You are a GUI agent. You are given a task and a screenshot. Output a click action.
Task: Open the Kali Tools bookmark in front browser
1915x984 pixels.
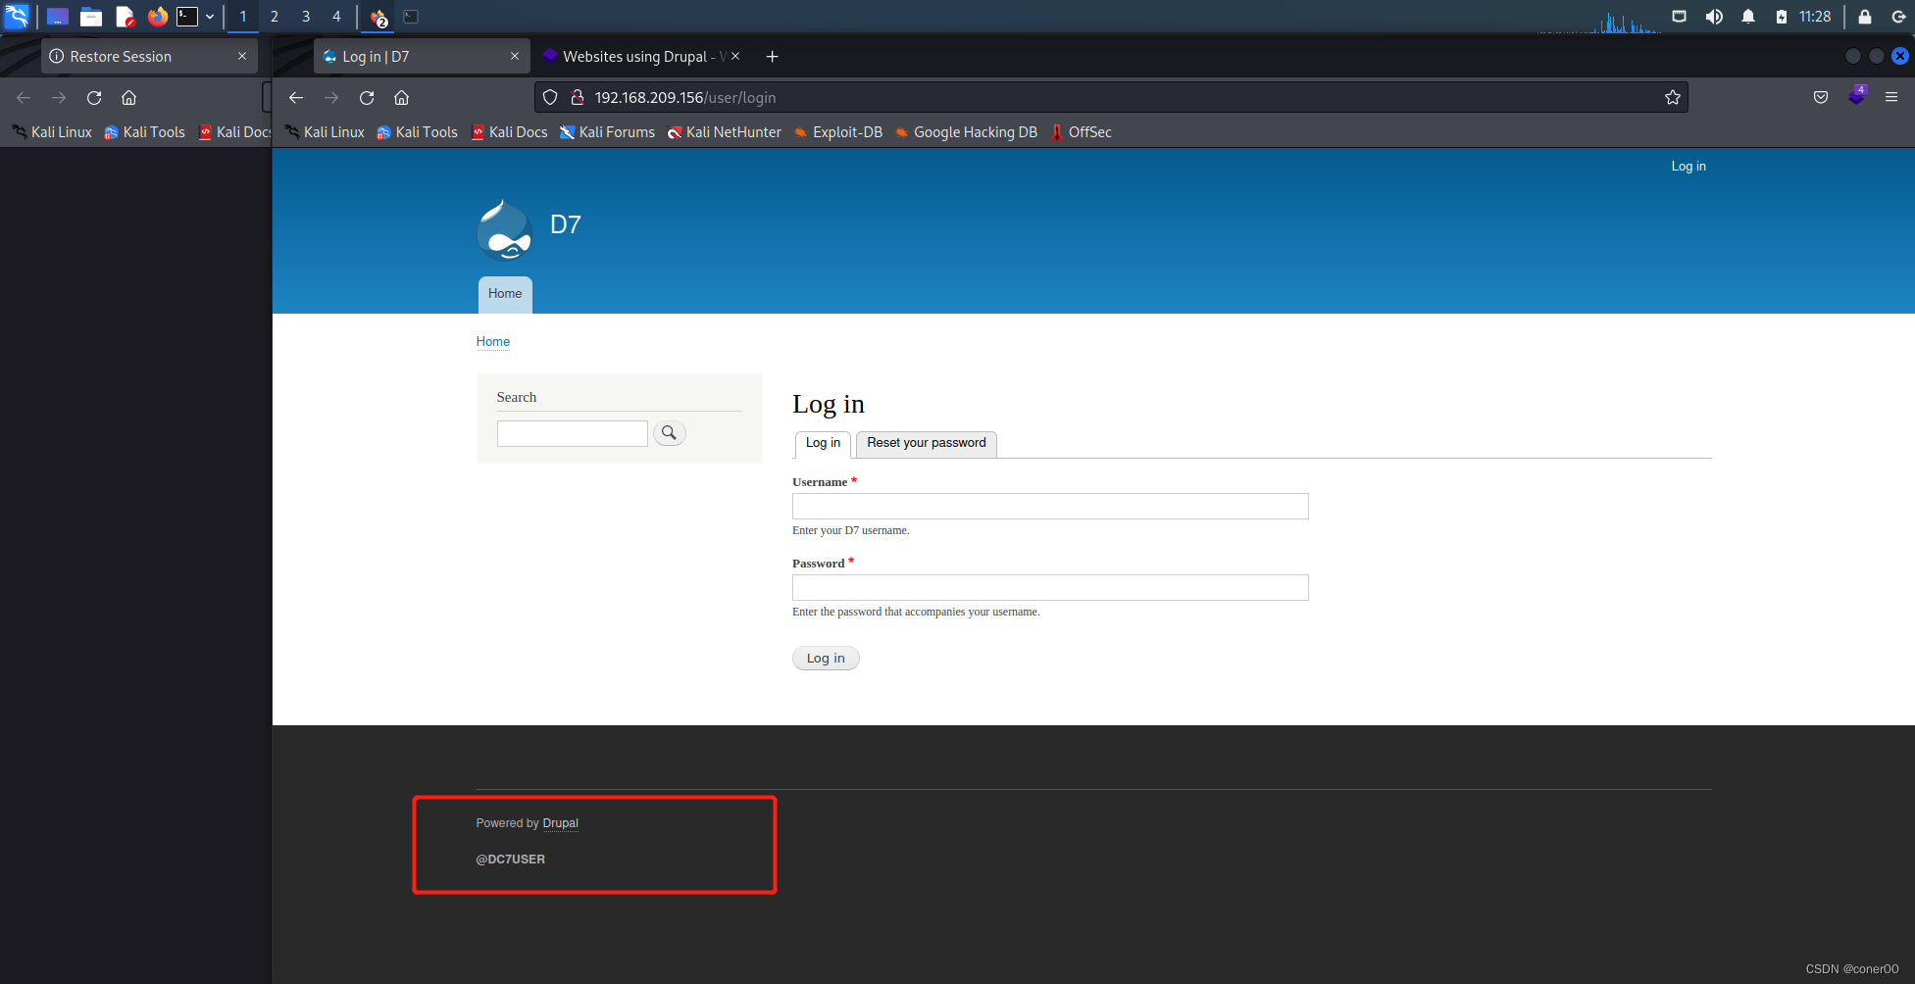click(x=418, y=132)
